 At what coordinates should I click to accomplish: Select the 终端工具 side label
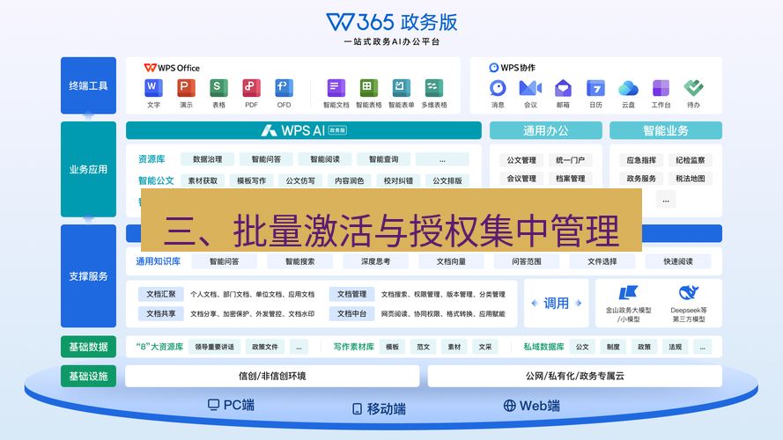88,86
